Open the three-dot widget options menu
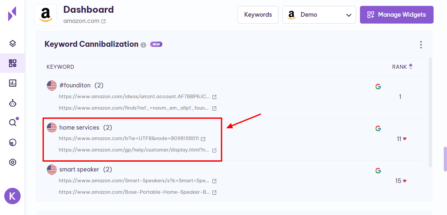The height and width of the screenshot is (215, 447). 421,45
